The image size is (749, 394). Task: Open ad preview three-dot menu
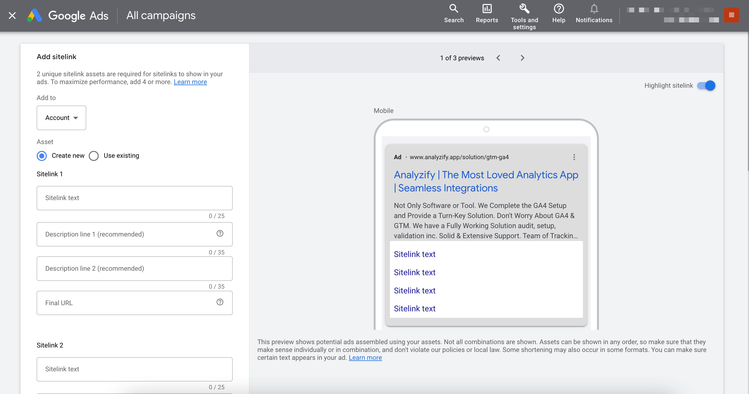(x=574, y=157)
